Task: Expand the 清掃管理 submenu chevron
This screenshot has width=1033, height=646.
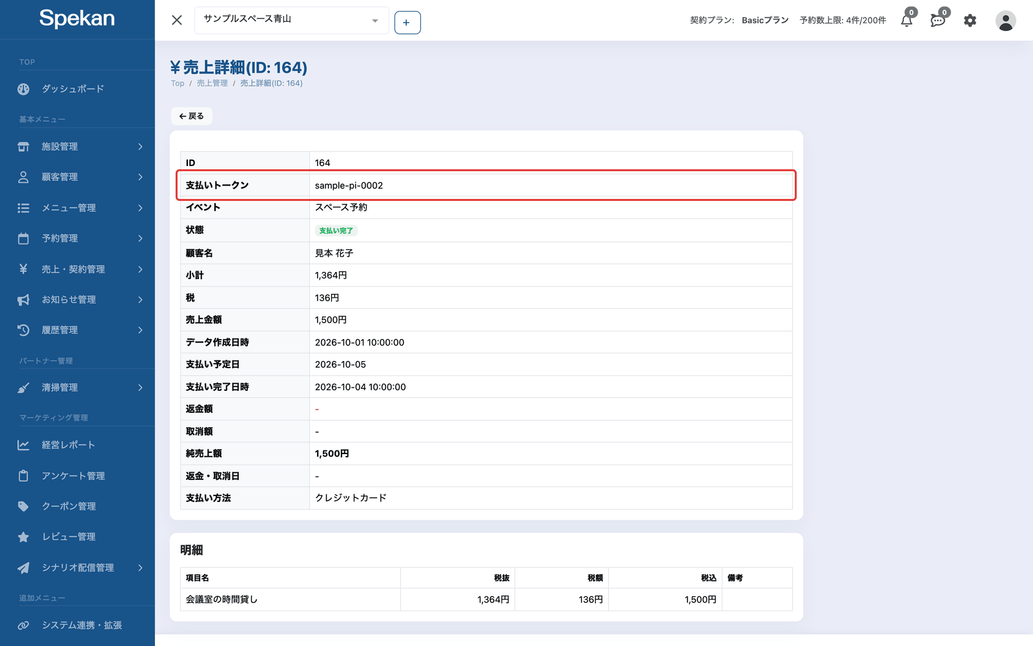Action: 140,388
